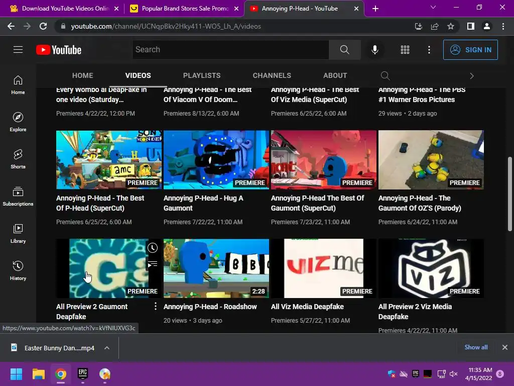Open YouTube settings three-dot menu
514x386 pixels.
click(429, 50)
